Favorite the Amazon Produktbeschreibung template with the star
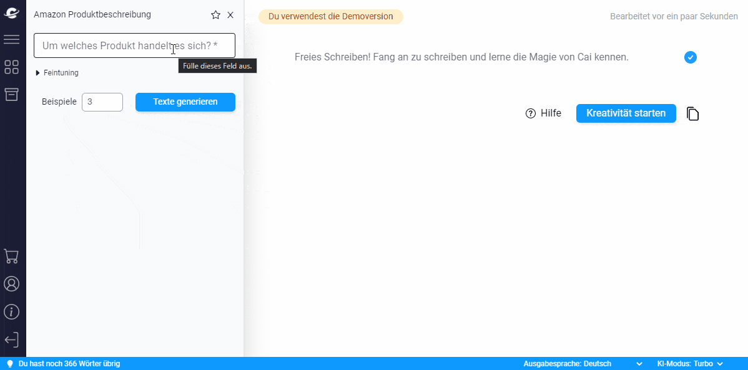748x370 pixels. coord(215,15)
